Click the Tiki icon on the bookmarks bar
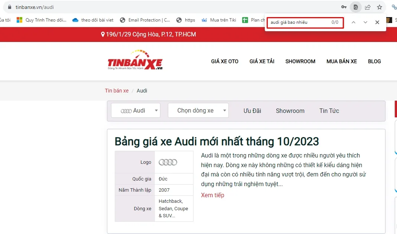Screen dimensions: 397x234 pos(204,20)
